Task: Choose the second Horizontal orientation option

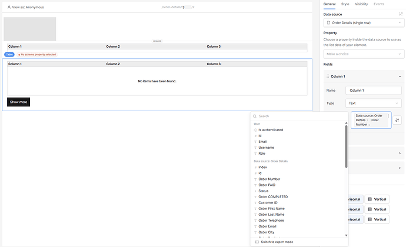Action: 356,209
